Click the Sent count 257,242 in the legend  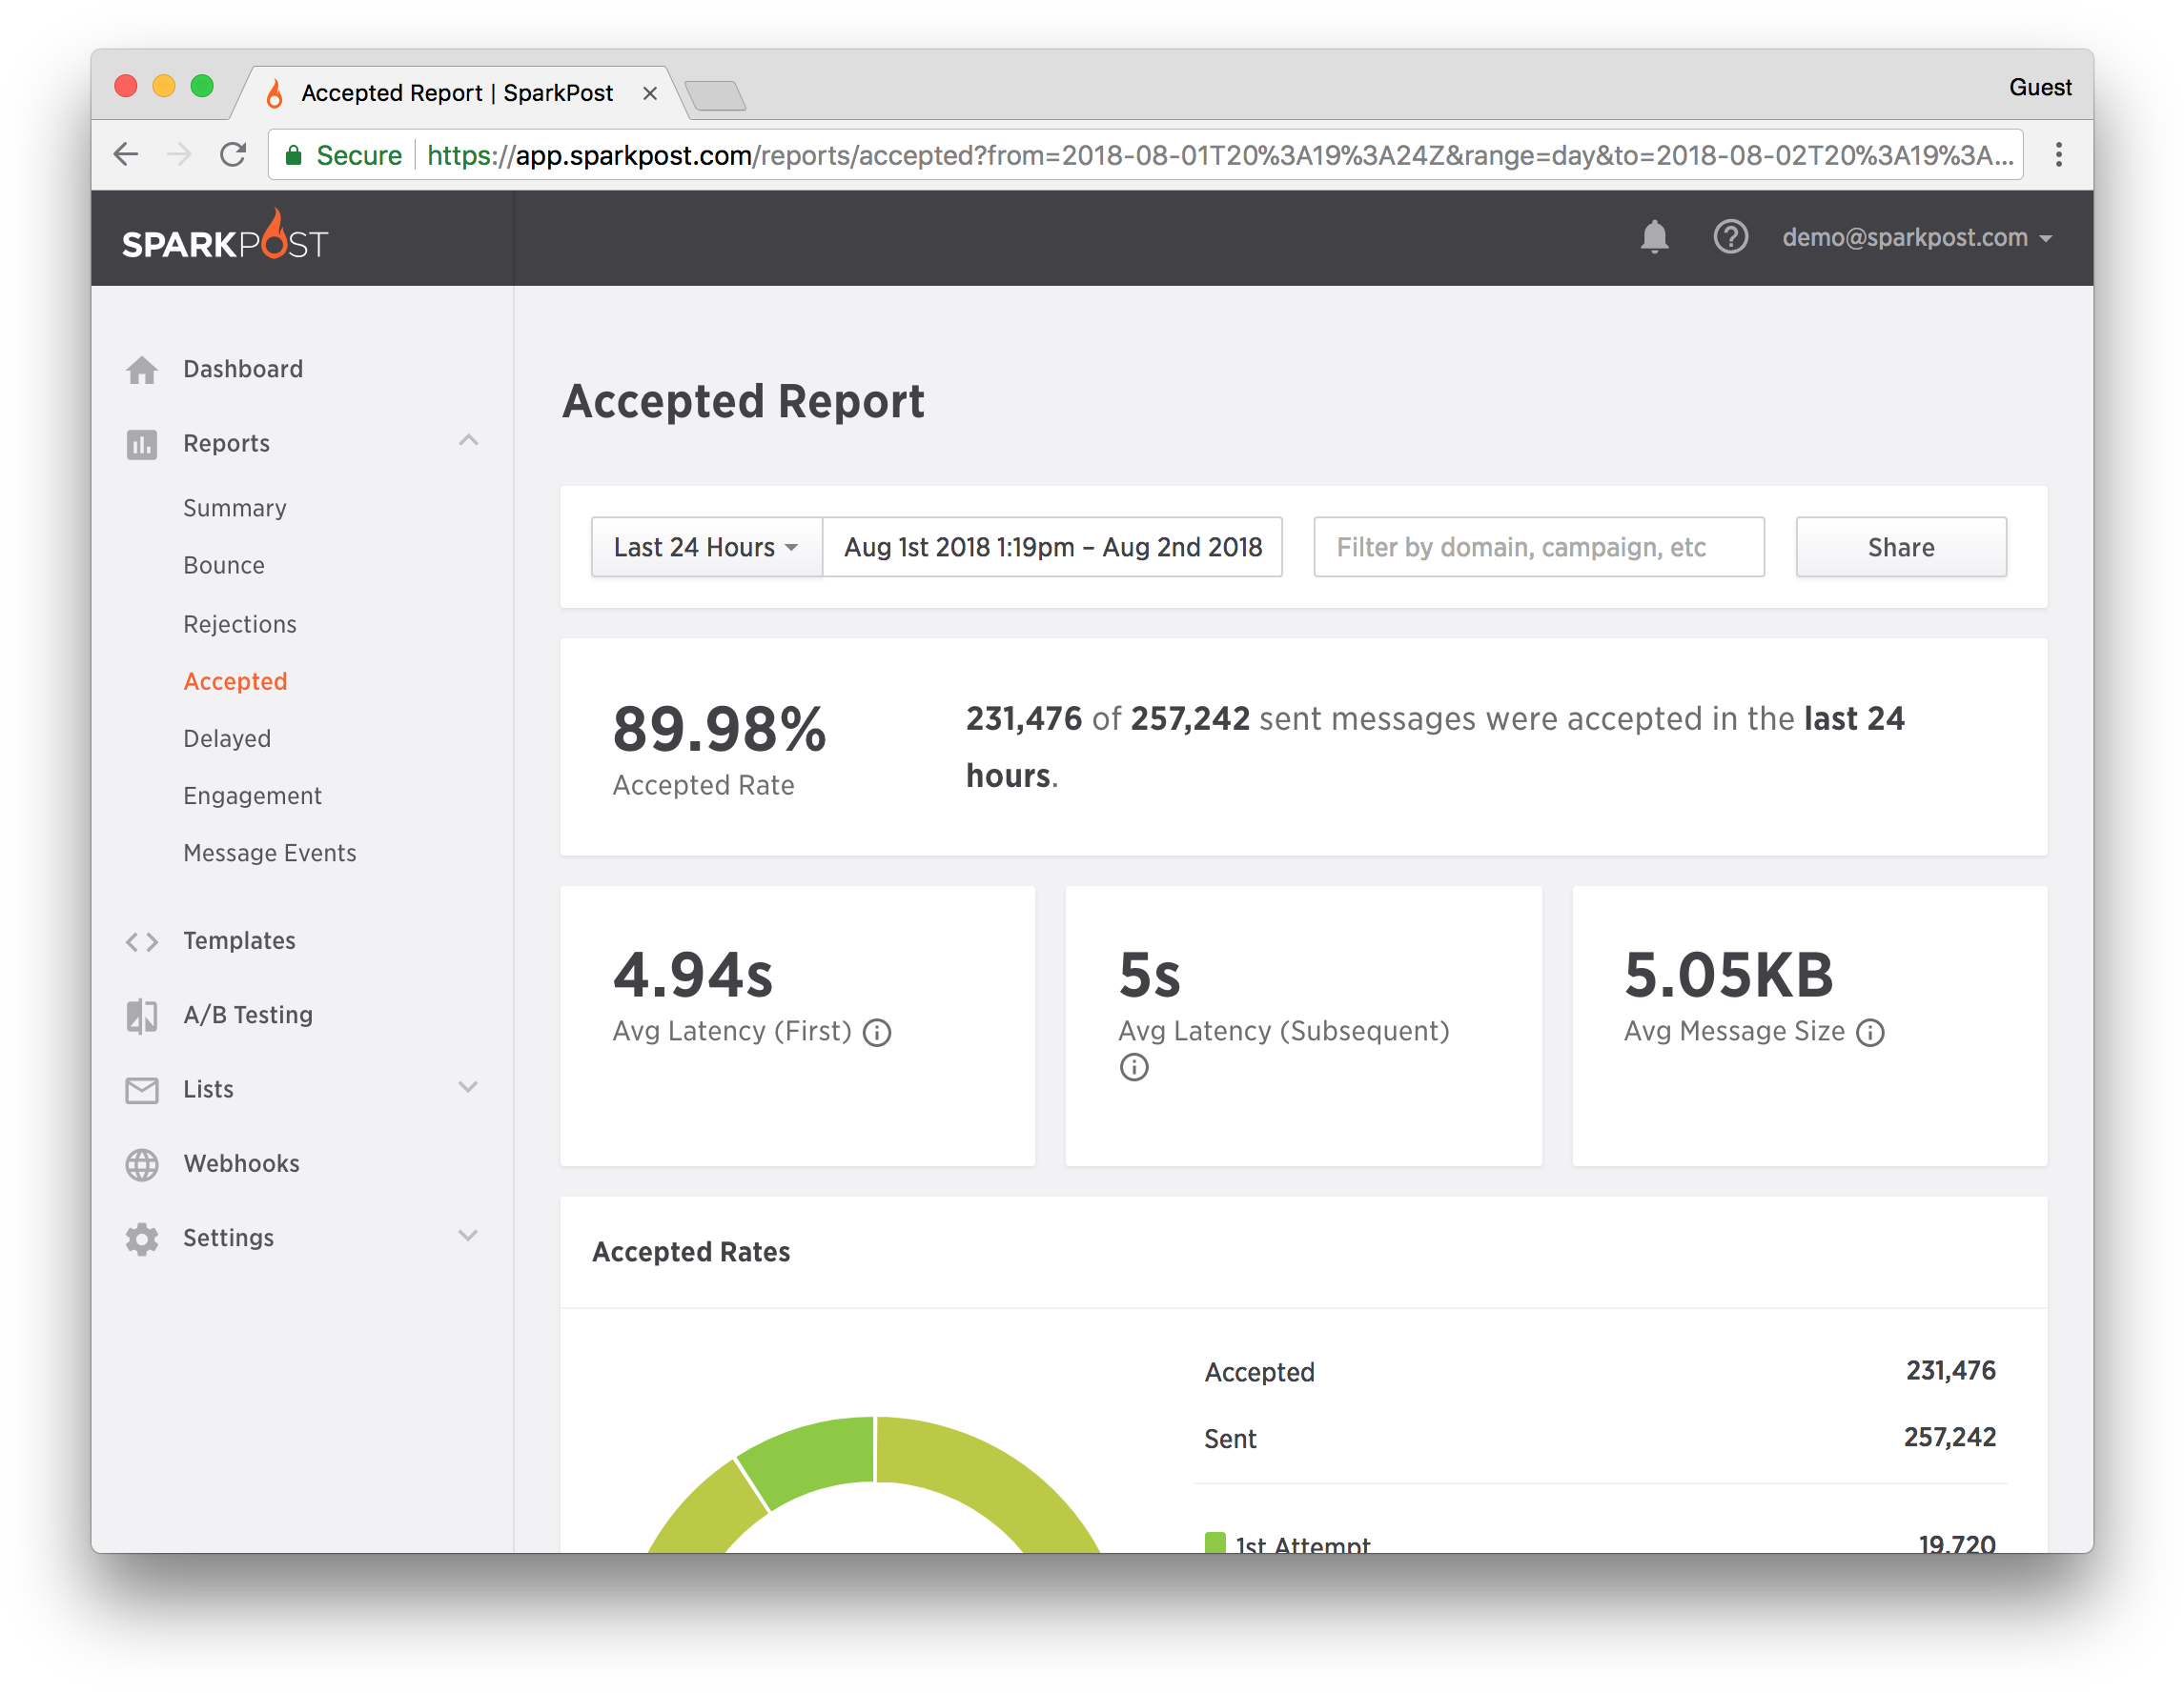pos(1950,1437)
